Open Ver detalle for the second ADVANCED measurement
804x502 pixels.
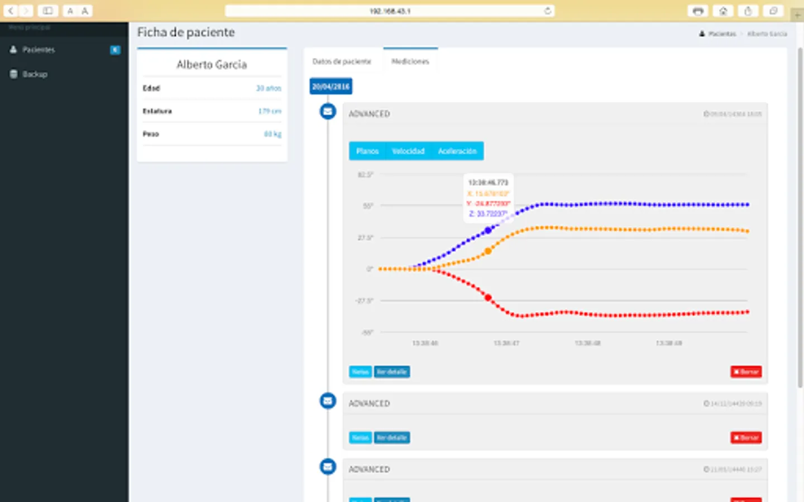[x=392, y=437]
